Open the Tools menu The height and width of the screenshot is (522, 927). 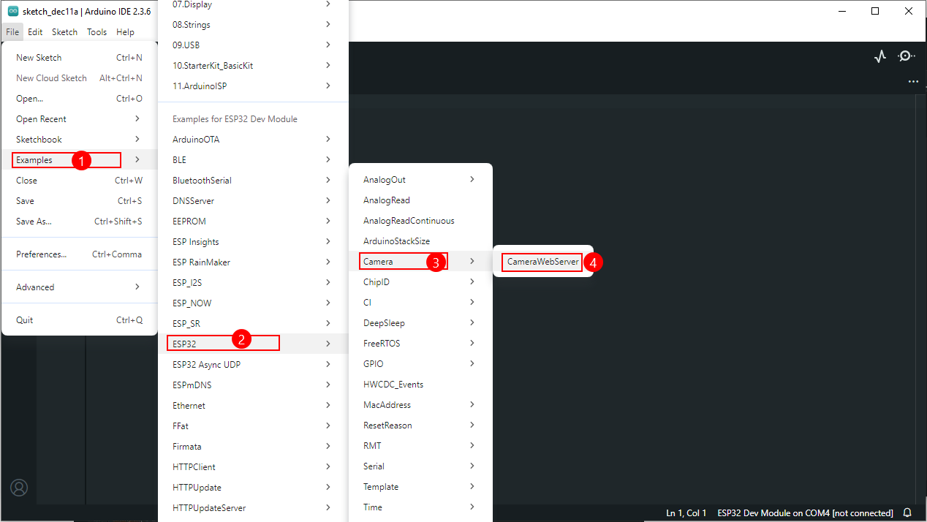pyautogui.click(x=97, y=32)
